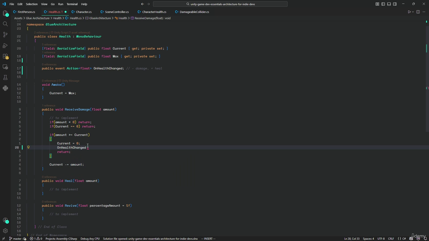Split the editor to the right
Image resolution: width=429 pixels, height=241 pixels.
point(418,12)
